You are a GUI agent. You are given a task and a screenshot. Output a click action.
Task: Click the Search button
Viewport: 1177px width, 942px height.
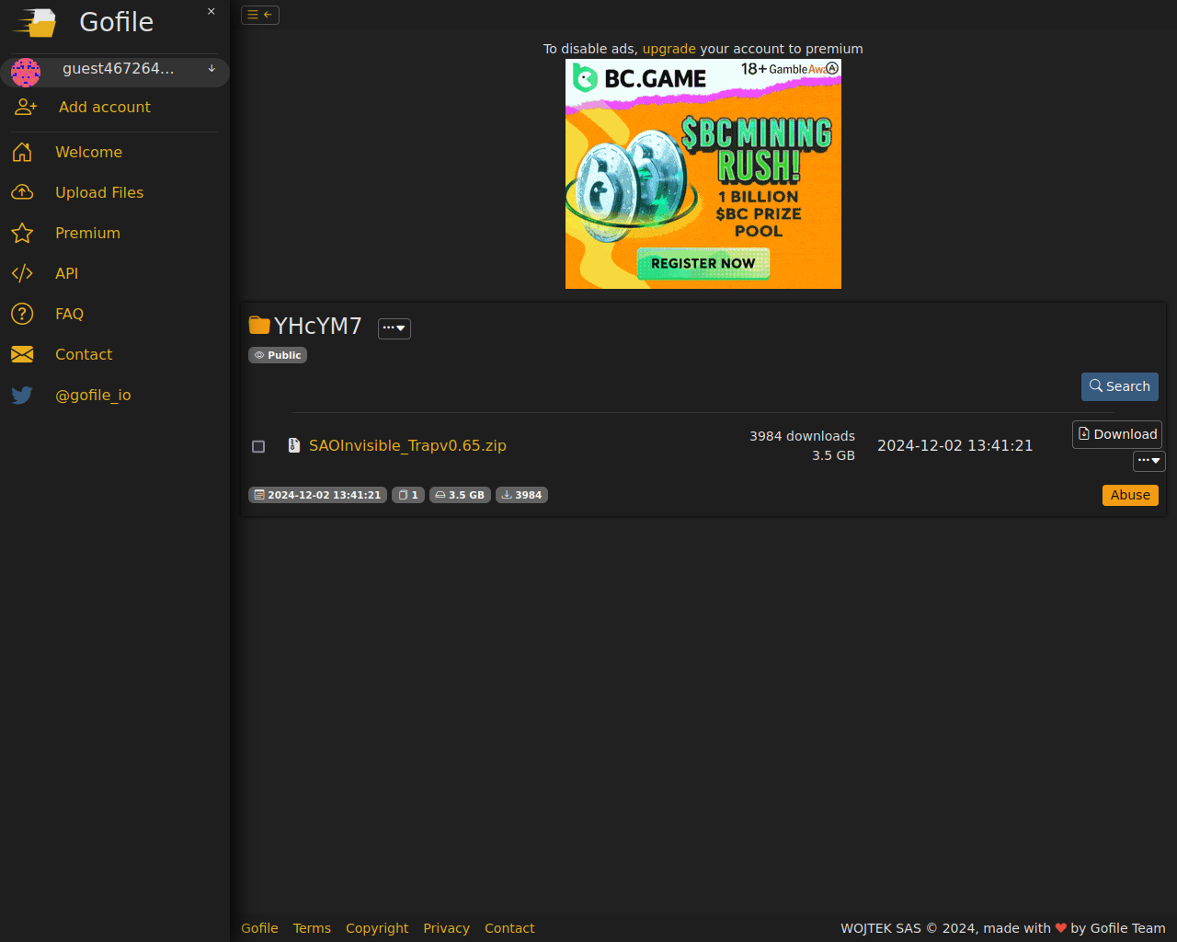tap(1120, 386)
